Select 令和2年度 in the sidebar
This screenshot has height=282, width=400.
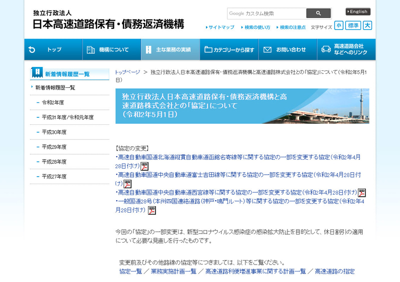pyautogui.click(x=53, y=102)
